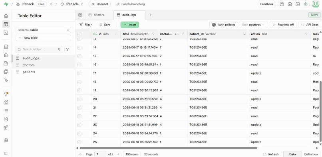Open notifications inbox icon
The height and width of the screenshot is (157, 322).
[x=290, y=4]
